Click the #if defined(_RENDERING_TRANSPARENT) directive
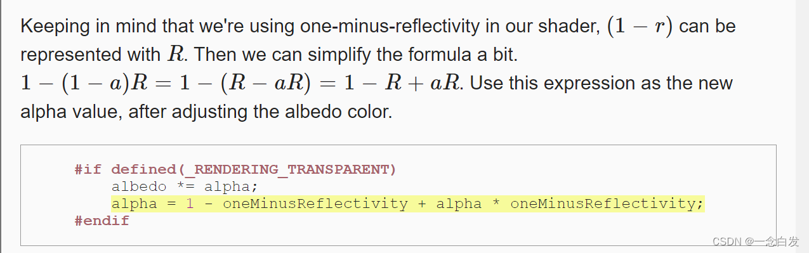Viewport: 809px width, 253px height. 235,169
